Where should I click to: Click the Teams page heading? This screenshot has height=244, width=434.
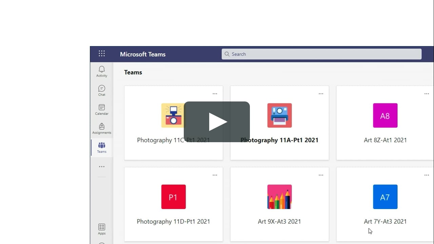click(133, 72)
